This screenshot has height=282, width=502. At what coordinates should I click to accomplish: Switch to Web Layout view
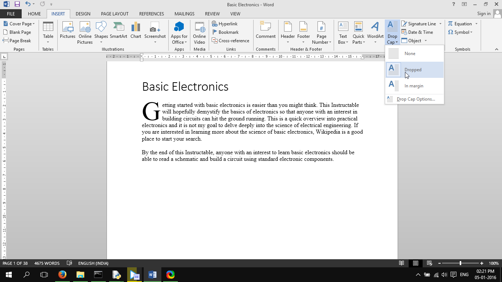pos(429,263)
